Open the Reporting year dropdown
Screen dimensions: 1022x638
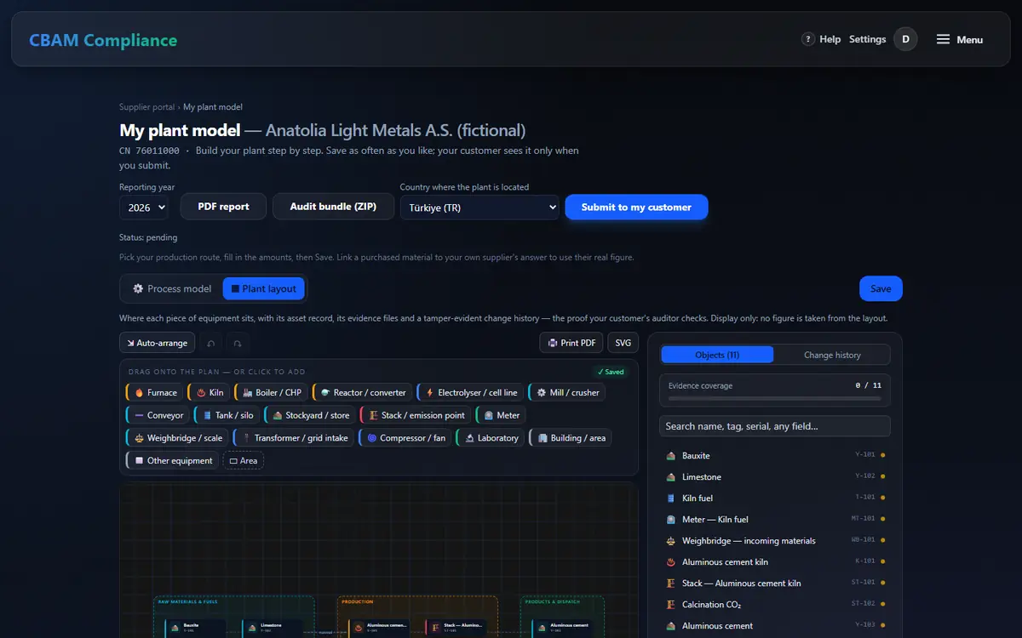[144, 208]
